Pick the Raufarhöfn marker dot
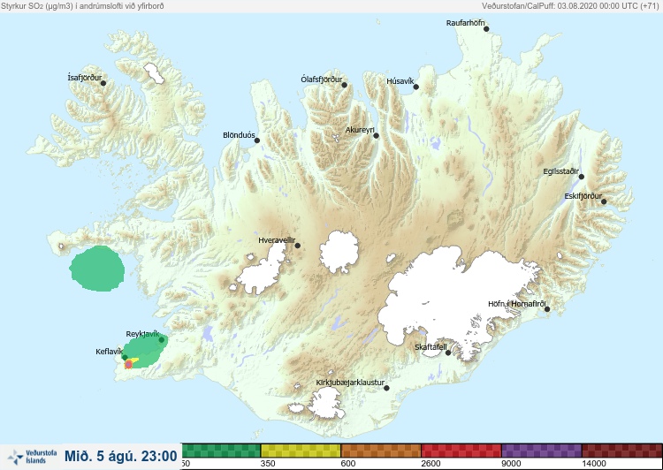 [x=486, y=29]
